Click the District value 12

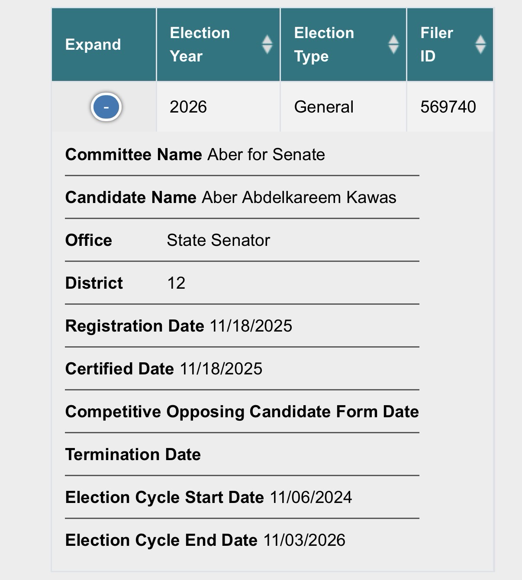tap(176, 283)
